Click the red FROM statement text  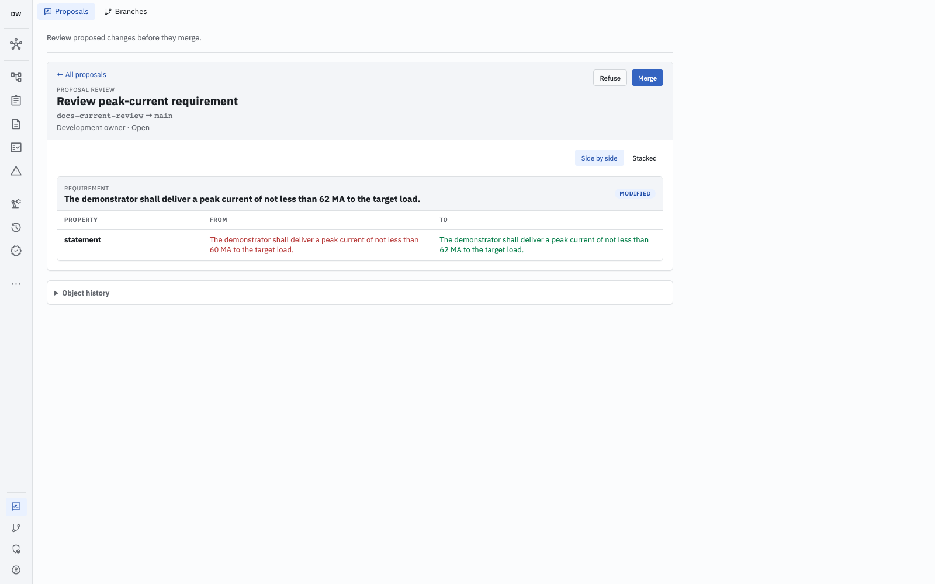[314, 245]
